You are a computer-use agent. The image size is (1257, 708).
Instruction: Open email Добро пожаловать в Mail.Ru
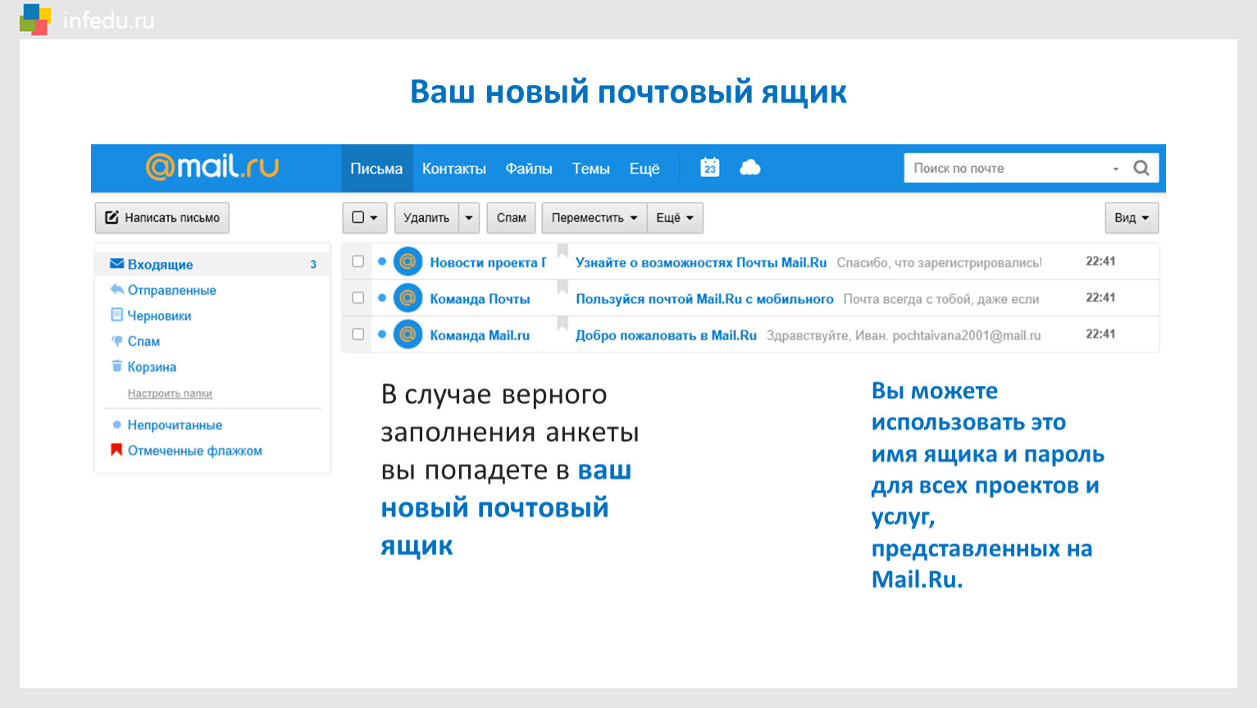click(666, 335)
